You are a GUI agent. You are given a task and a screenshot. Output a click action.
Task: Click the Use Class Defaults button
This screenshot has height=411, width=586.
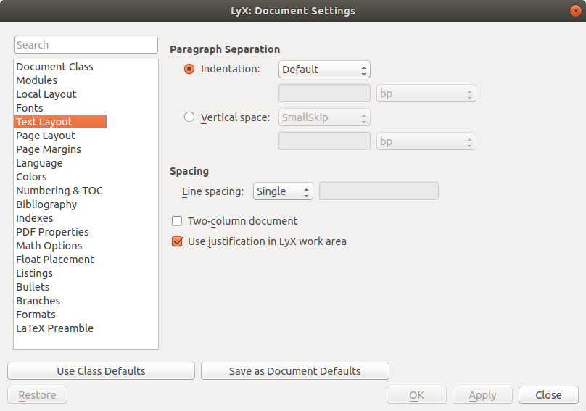(x=101, y=371)
